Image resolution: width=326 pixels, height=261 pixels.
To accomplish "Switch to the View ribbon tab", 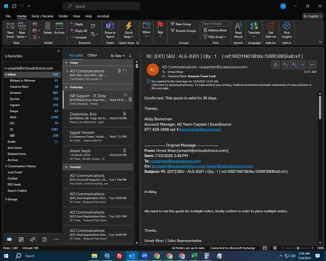I will pos(76,16).
